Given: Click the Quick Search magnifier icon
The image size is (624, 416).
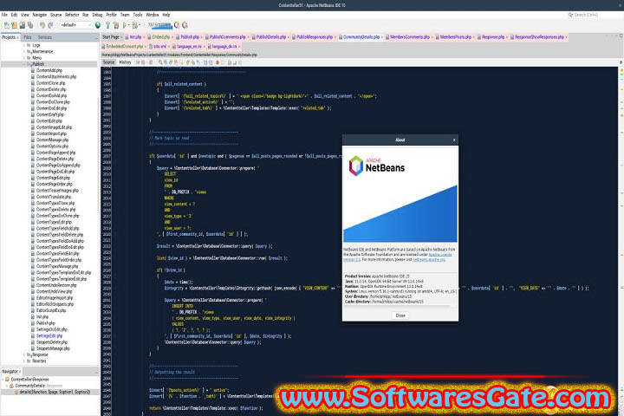Looking at the screenshot, I should (x=570, y=15).
